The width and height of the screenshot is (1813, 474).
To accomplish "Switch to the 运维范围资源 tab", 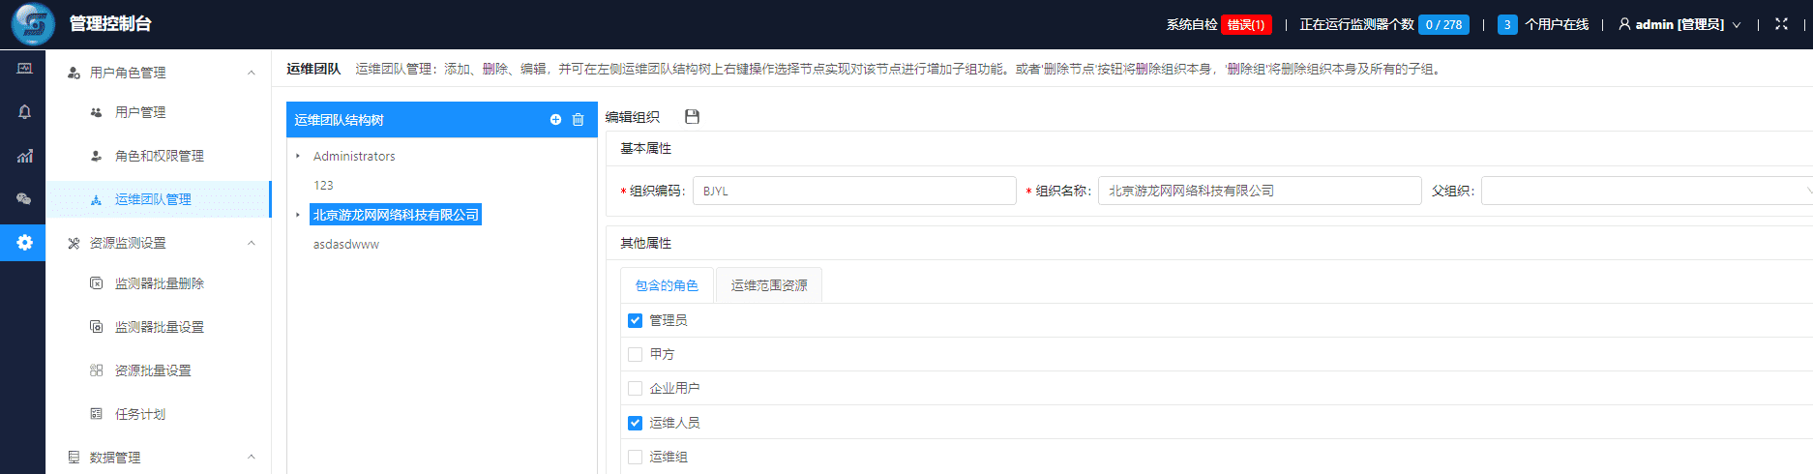I will (769, 285).
